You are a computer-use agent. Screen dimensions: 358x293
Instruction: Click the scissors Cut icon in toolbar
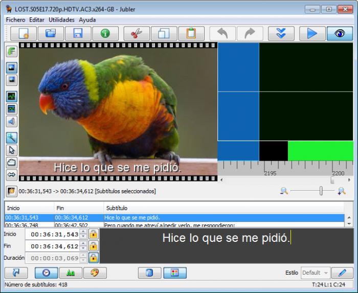click(136, 34)
